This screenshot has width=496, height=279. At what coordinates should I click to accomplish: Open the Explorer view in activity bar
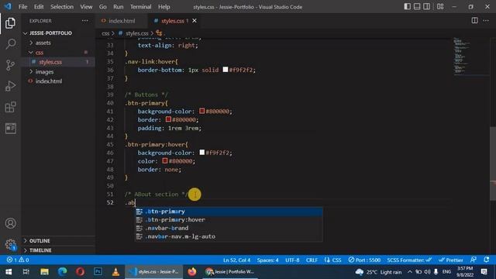(x=10, y=23)
